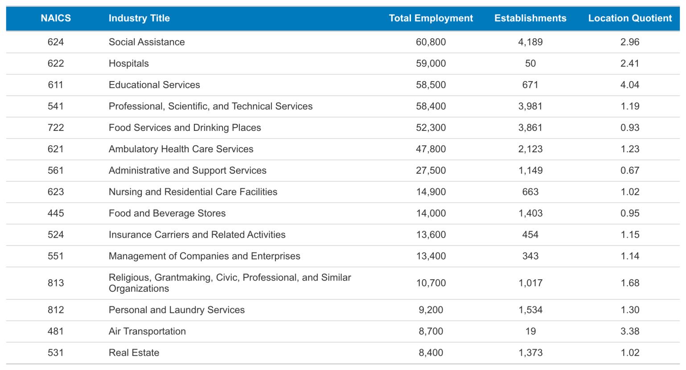Click the Hospitals industry title
This screenshot has width=686, height=370.
(129, 63)
